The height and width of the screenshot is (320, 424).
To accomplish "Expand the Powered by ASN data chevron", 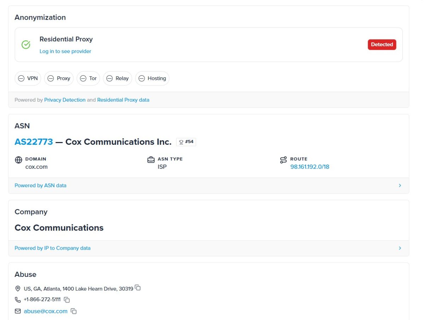I will click(x=400, y=185).
